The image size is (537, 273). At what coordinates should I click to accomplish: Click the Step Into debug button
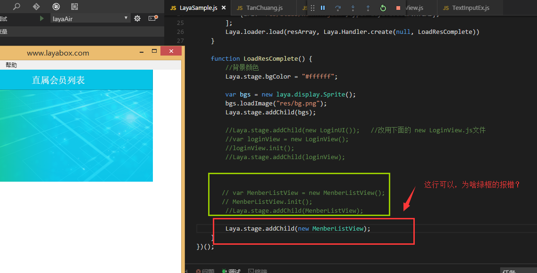(x=353, y=8)
